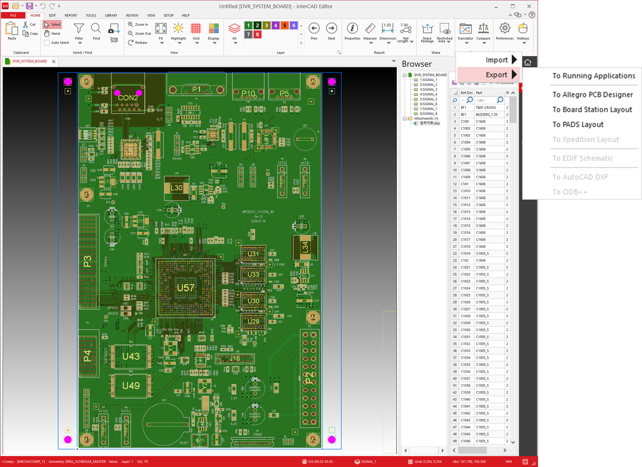642x467 pixels.
Task: Switch to the EDIT ribbon tab
Action: tap(52, 15)
